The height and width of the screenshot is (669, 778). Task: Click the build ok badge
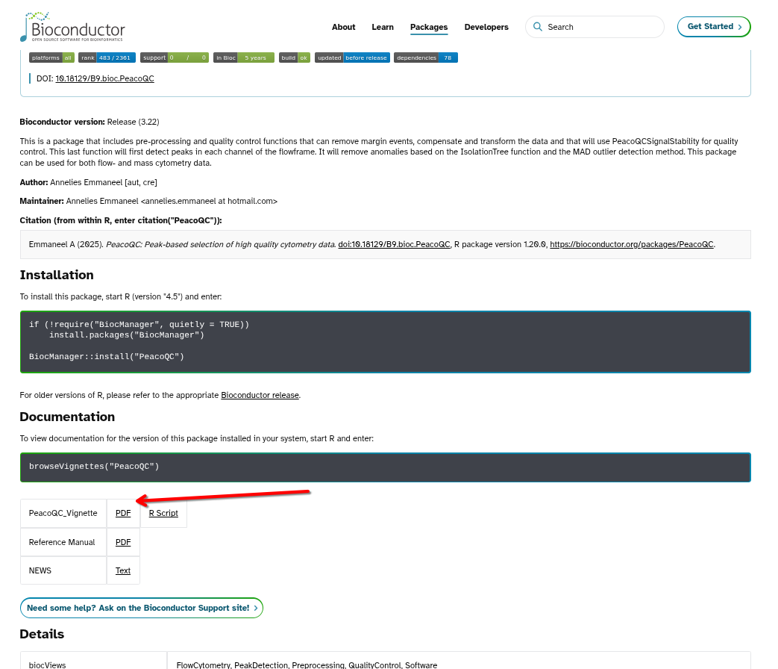coord(294,57)
